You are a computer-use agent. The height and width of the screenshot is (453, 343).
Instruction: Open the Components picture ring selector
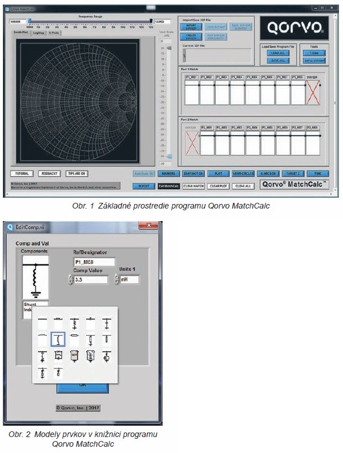(x=35, y=277)
